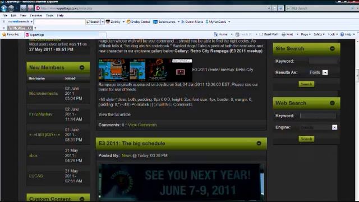Expand the Home button dropdown arrow
Image resolution: width=359 pixels, height=202 pixels.
click(232, 34)
